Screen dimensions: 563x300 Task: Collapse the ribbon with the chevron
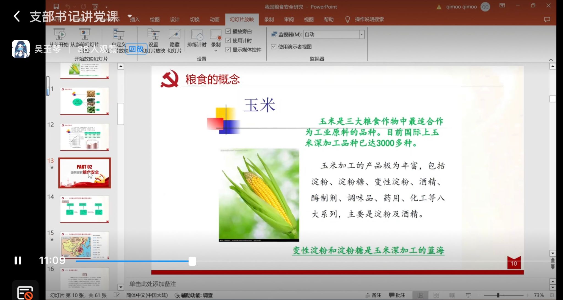point(551,60)
